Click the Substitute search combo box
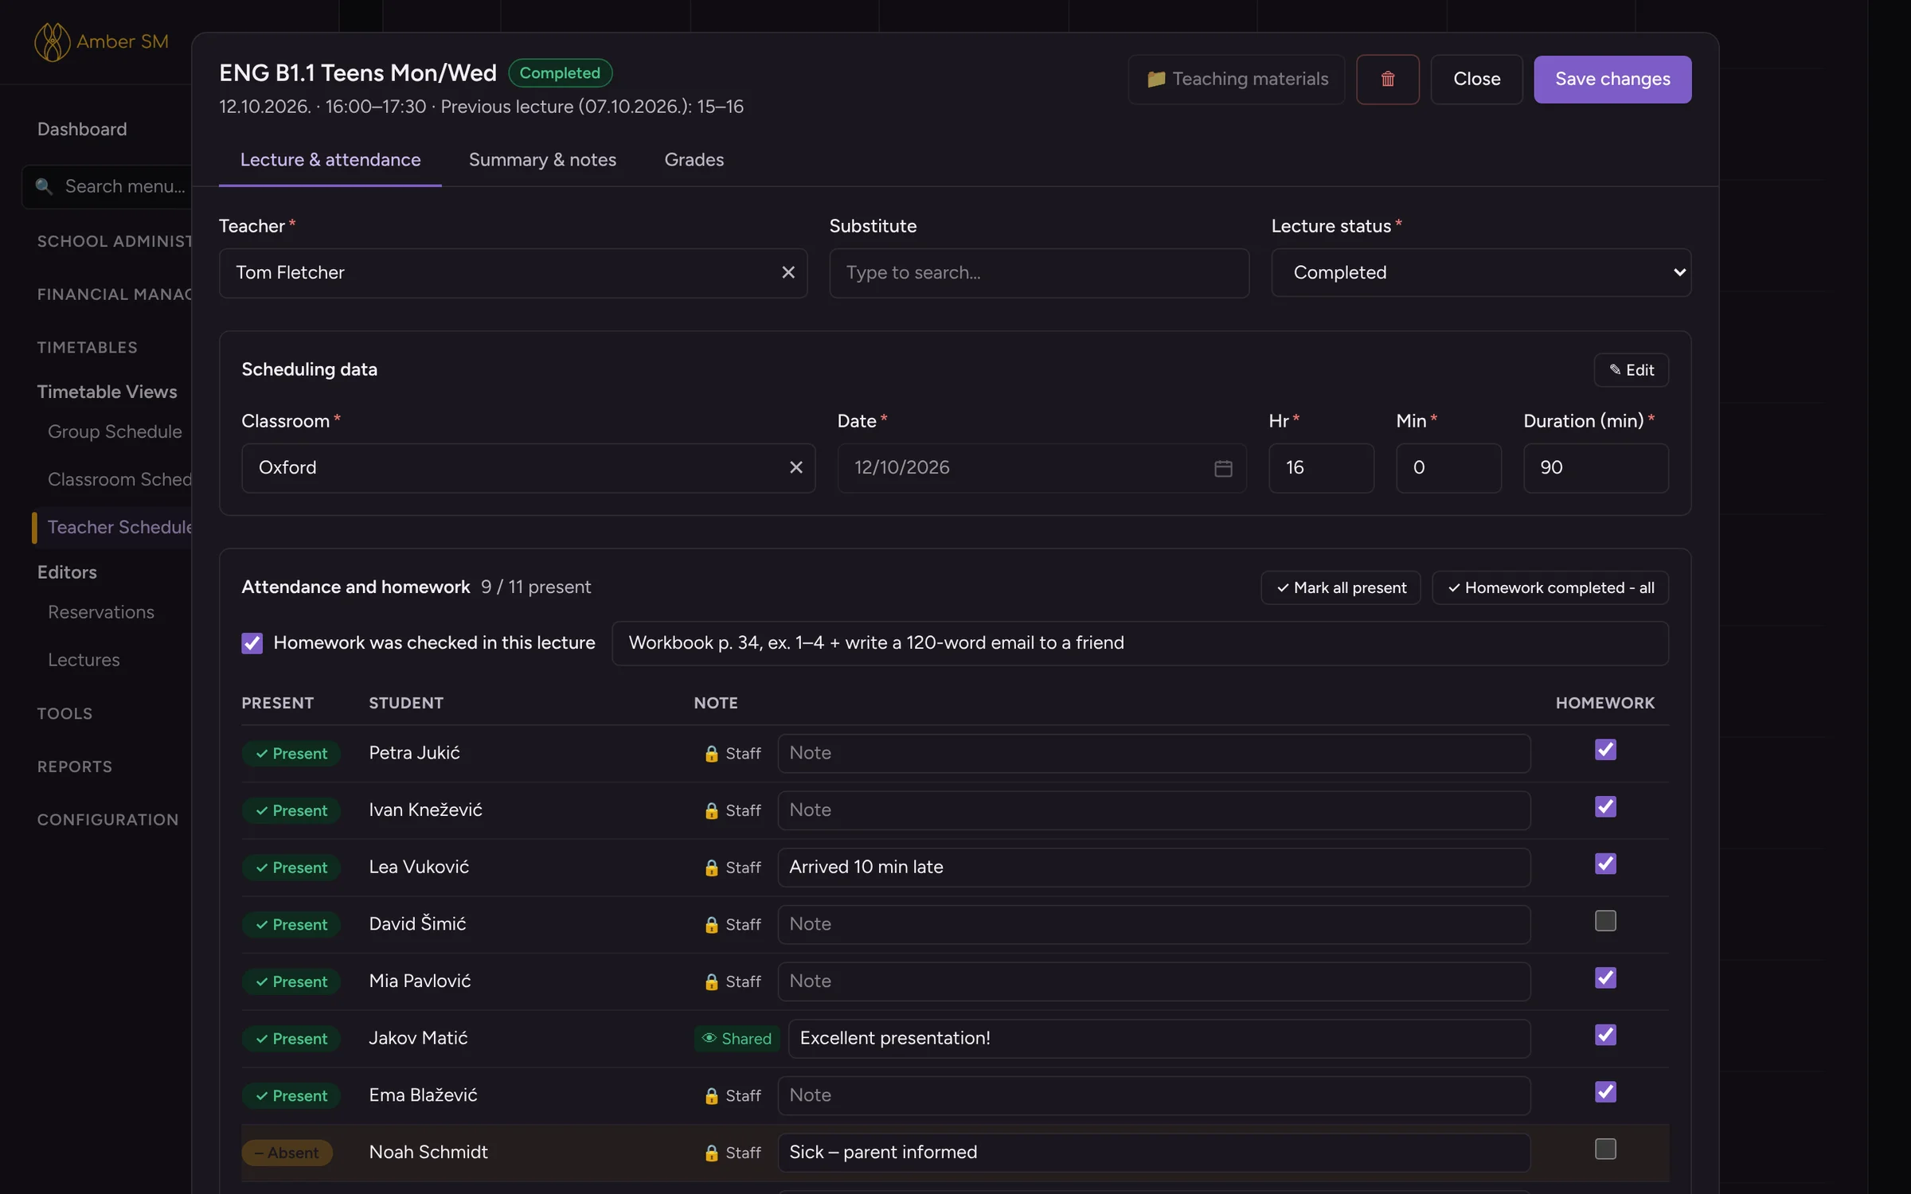 [x=1038, y=272]
